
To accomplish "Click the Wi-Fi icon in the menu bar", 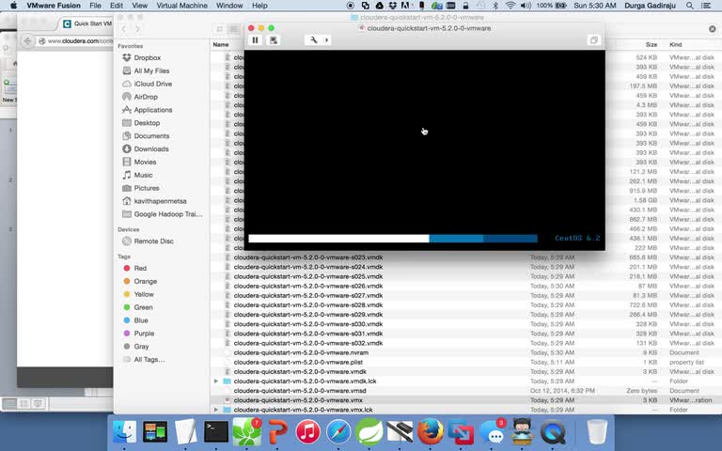I will pyautogui.click(x=510, y=6).
